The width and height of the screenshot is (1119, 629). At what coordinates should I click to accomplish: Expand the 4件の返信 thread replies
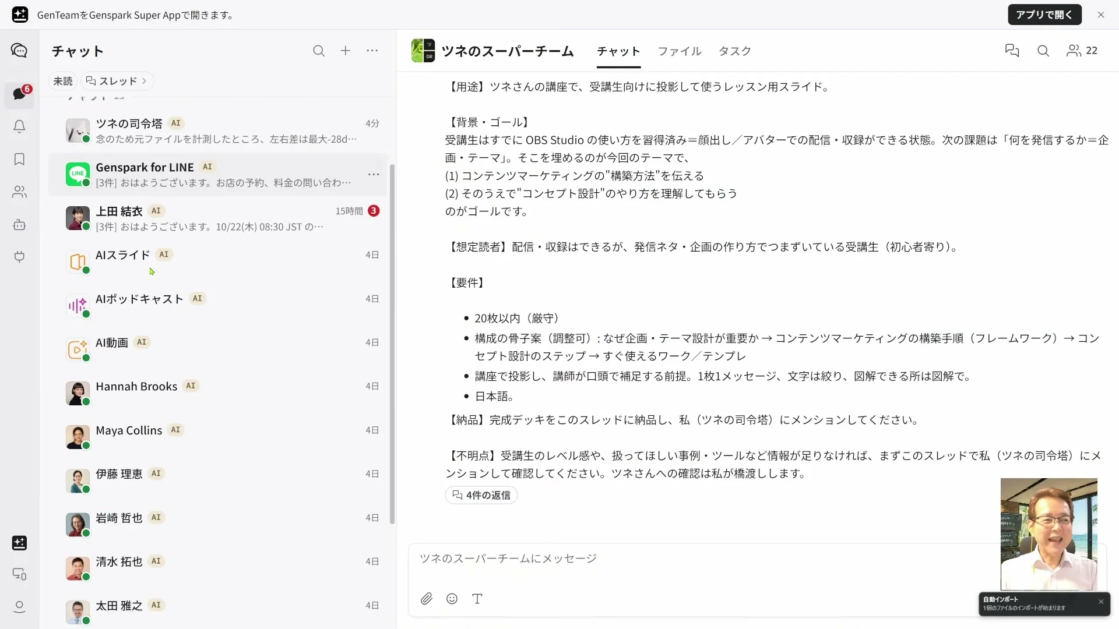[481, 495]
